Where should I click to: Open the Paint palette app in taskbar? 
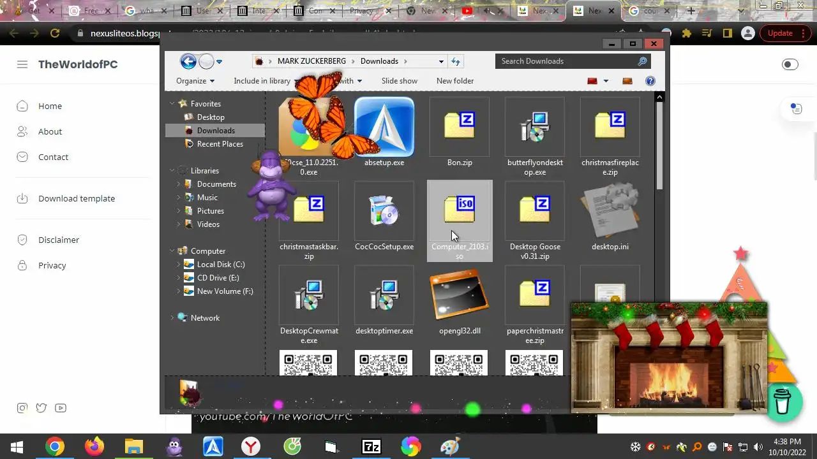pyautogui.click(x=451, y=447)
